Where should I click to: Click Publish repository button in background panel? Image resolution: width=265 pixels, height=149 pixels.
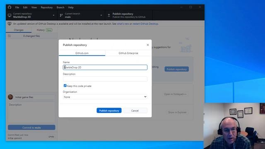(177, 69)
